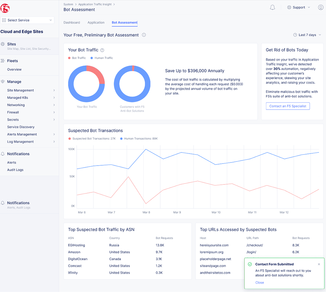Click the clock icon for Last 7 days

pyautogui.click(x=295, y=35)
